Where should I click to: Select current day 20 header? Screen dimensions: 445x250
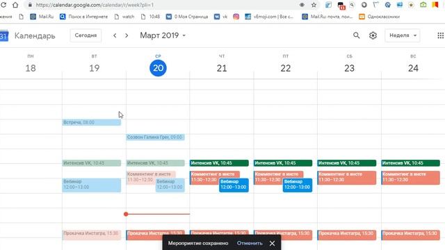158,68
